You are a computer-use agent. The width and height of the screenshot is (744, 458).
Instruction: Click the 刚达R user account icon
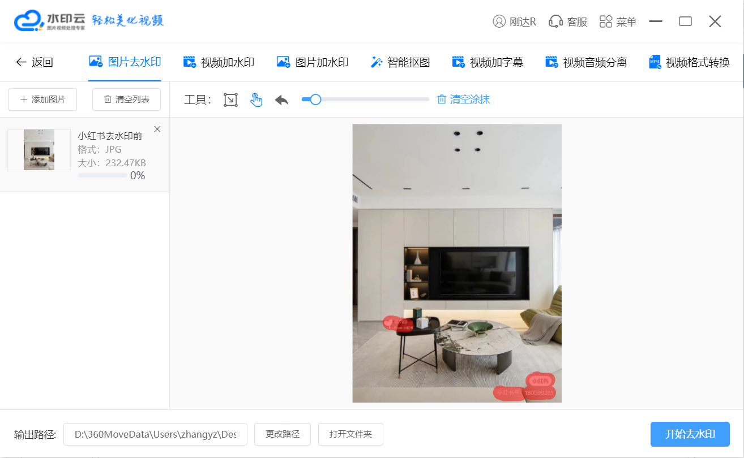tap(499, 21)
